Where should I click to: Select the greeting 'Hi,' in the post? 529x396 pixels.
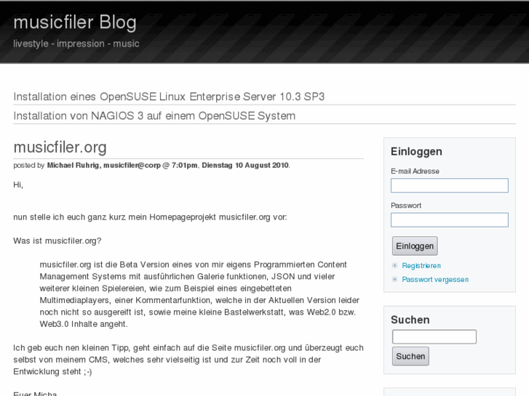point(18,185)
